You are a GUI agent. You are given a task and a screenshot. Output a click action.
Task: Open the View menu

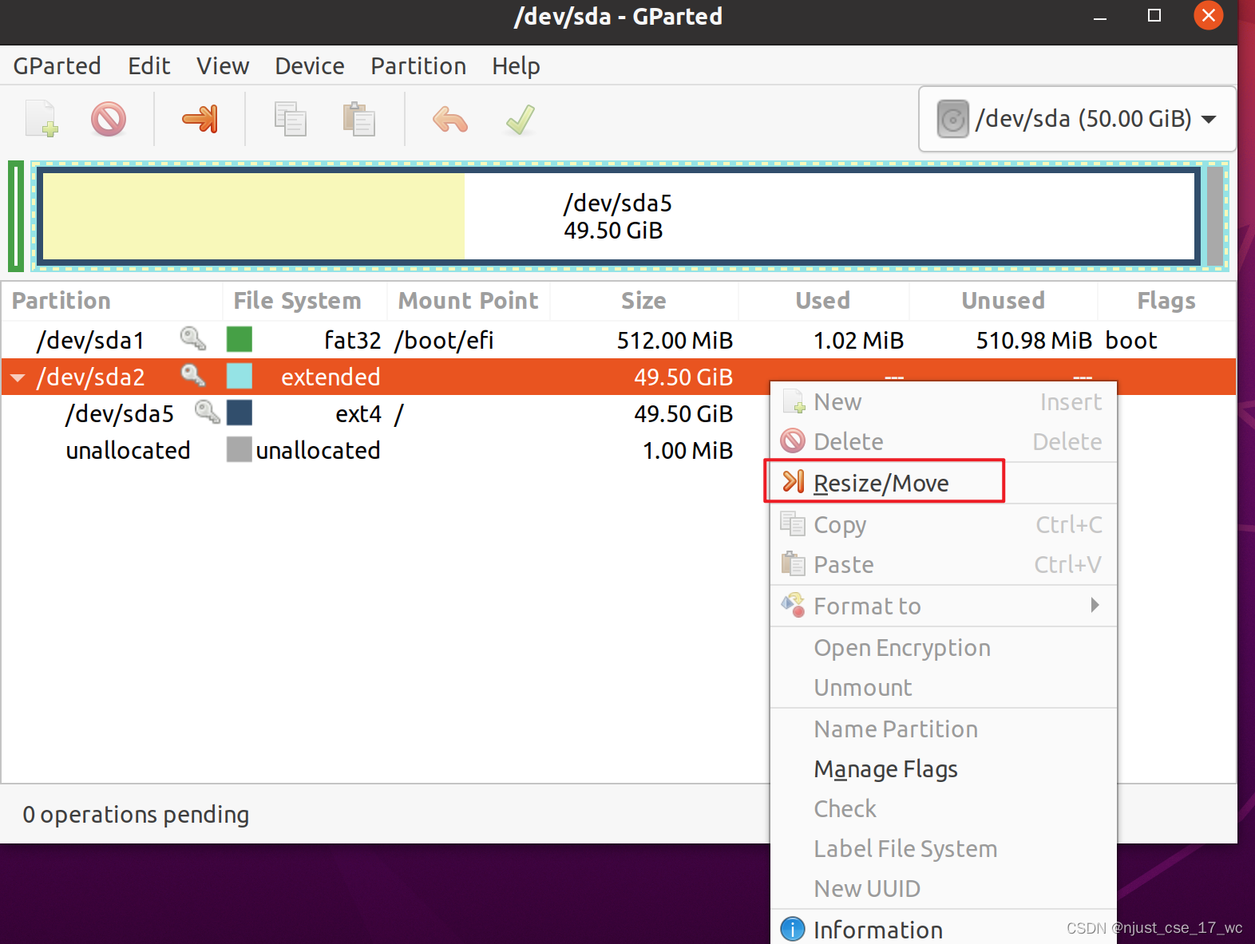click(223, 65)
